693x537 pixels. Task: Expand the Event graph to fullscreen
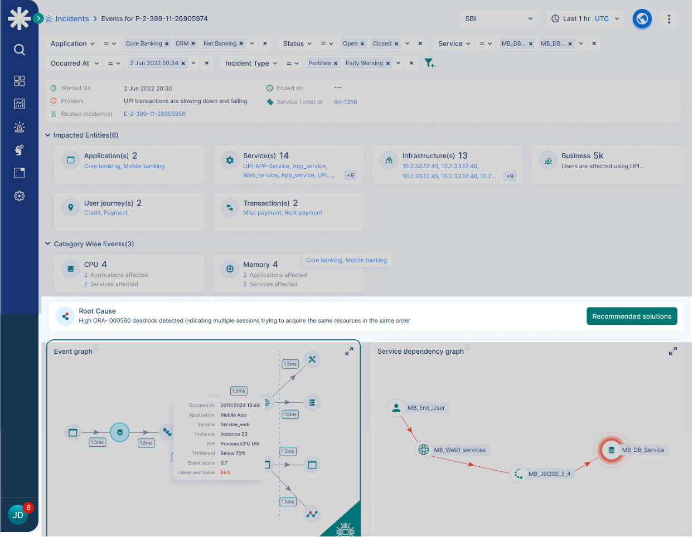349,352
